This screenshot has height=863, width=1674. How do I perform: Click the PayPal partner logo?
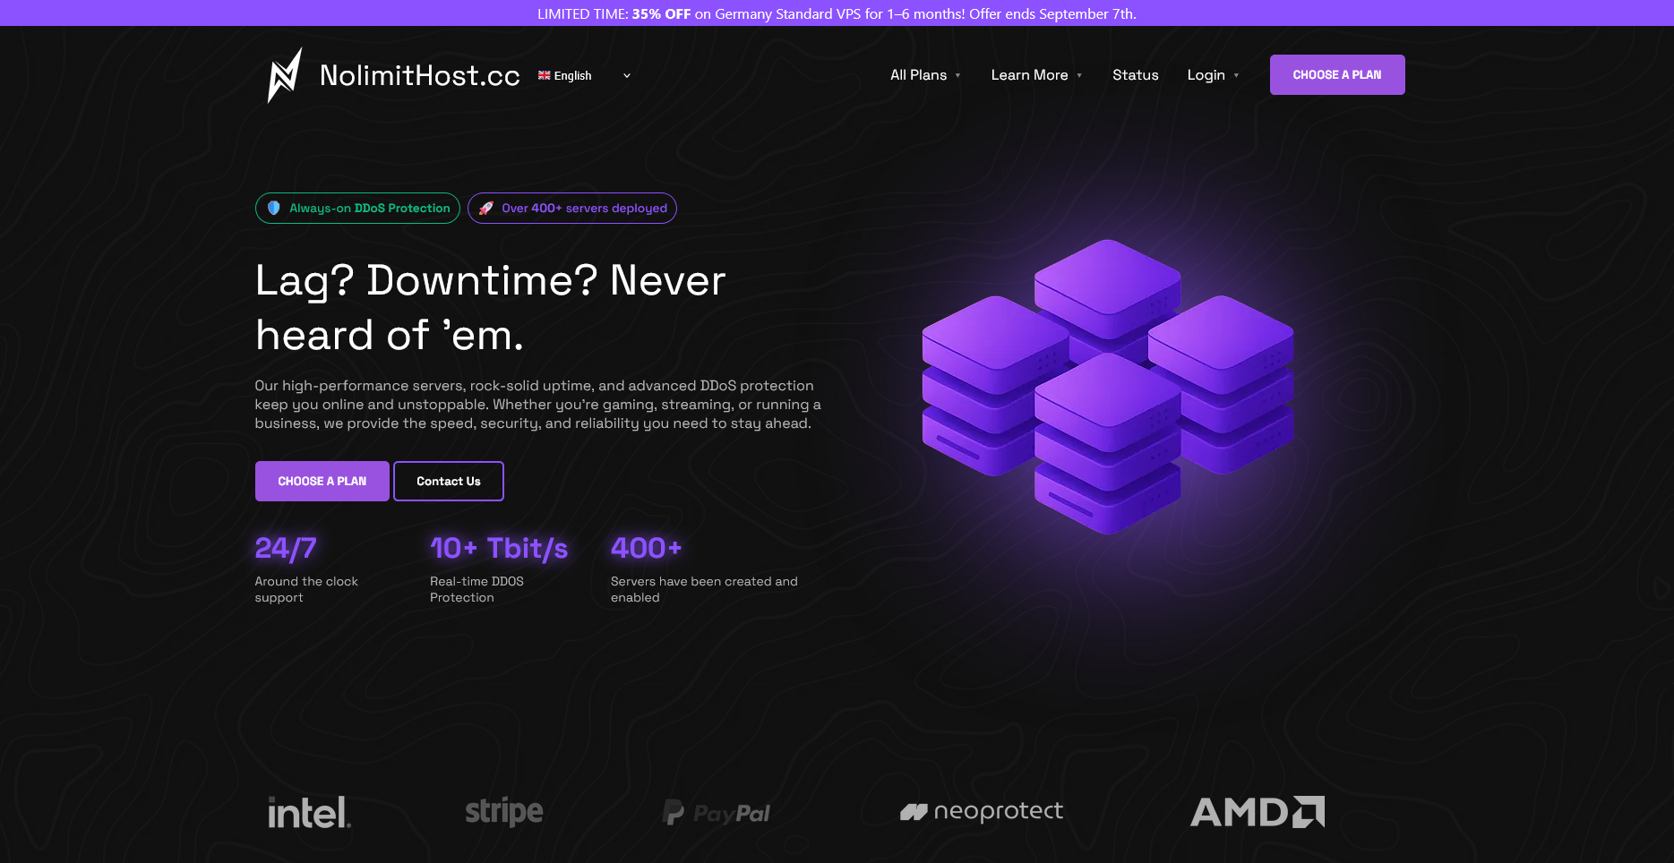click(x=716, y=813)
